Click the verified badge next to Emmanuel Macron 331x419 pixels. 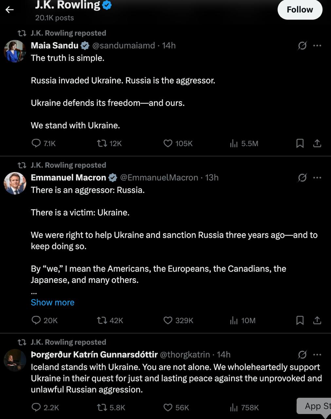click(113, 177)
